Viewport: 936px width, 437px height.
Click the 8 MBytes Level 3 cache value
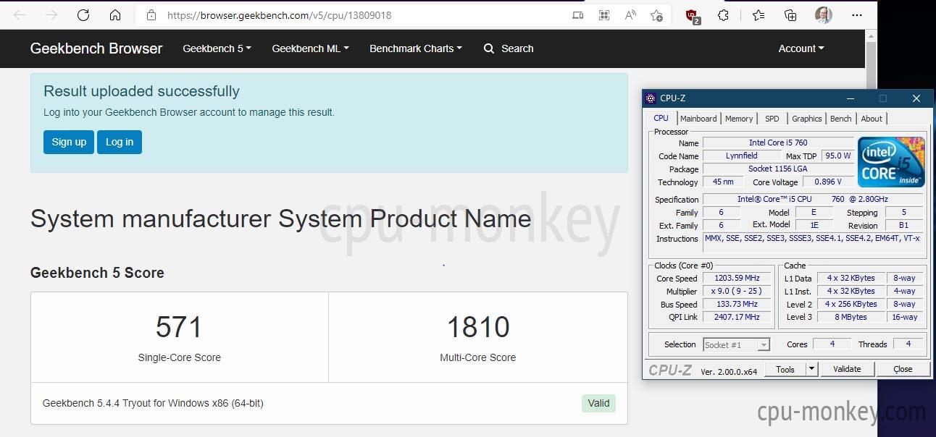point(851,317)
